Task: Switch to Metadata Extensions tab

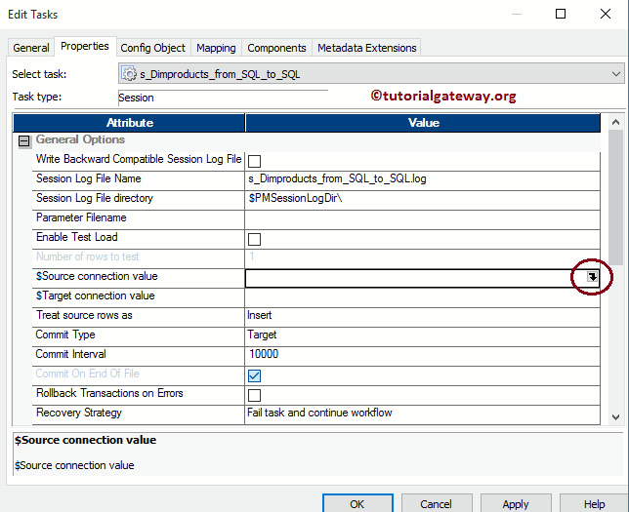Action: click(366, 48)
